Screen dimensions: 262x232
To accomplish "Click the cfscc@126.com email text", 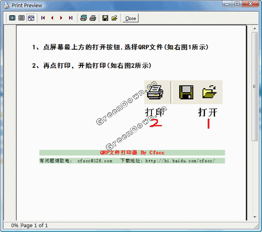I will (x=95, y=161).
